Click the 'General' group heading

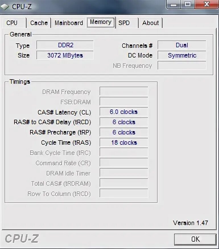(20, 34)
